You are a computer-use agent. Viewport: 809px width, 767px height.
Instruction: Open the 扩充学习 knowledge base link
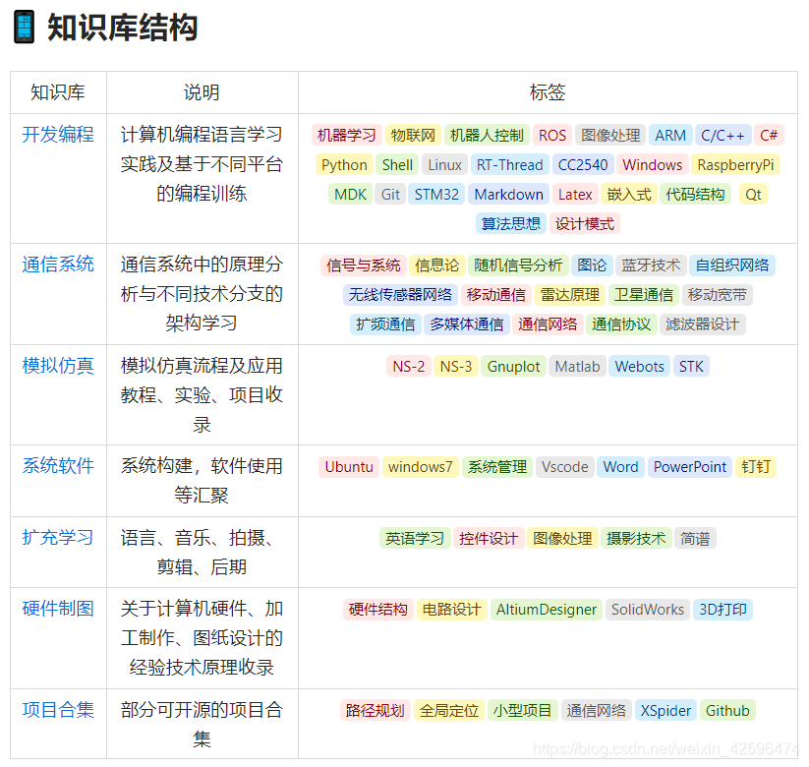[x=57, y=537]
